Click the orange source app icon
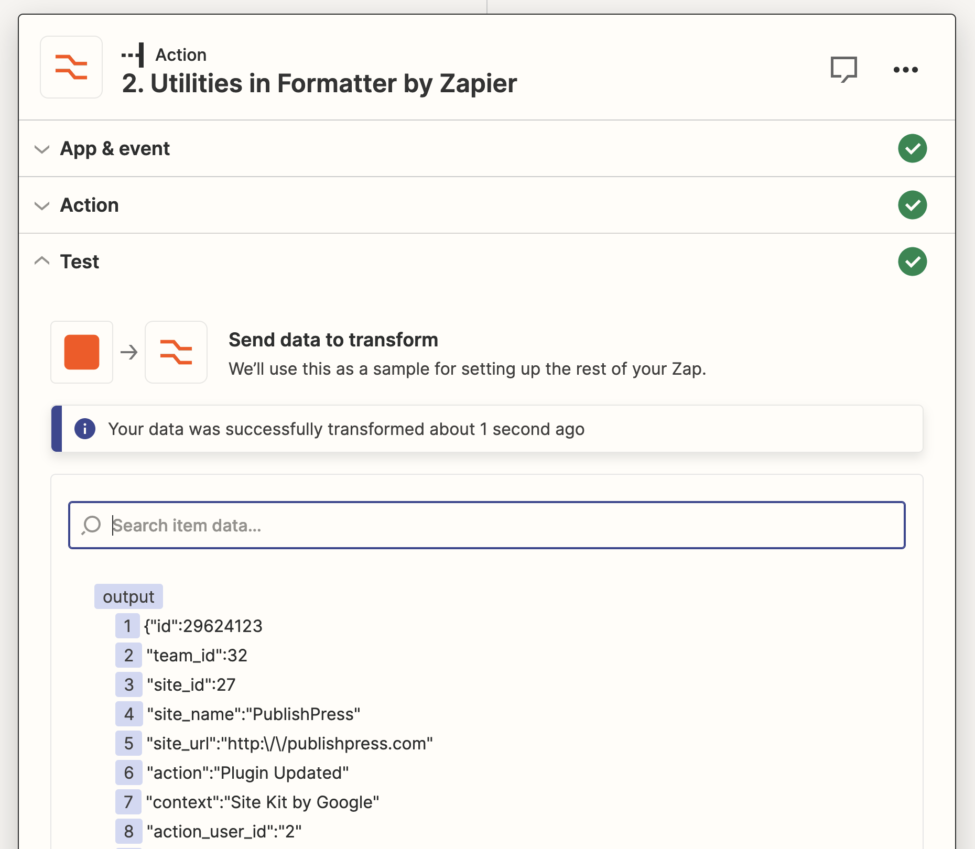 81,352
